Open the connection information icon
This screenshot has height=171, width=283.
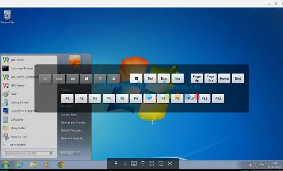point(125,163)
